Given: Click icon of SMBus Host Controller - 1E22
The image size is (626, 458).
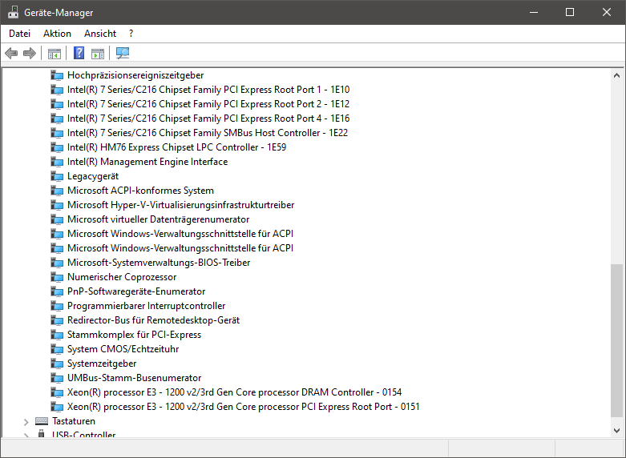Looking at the screenshot, I should 57,133.
